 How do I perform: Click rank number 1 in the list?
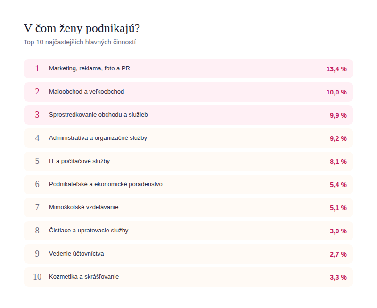coord(37,68)
